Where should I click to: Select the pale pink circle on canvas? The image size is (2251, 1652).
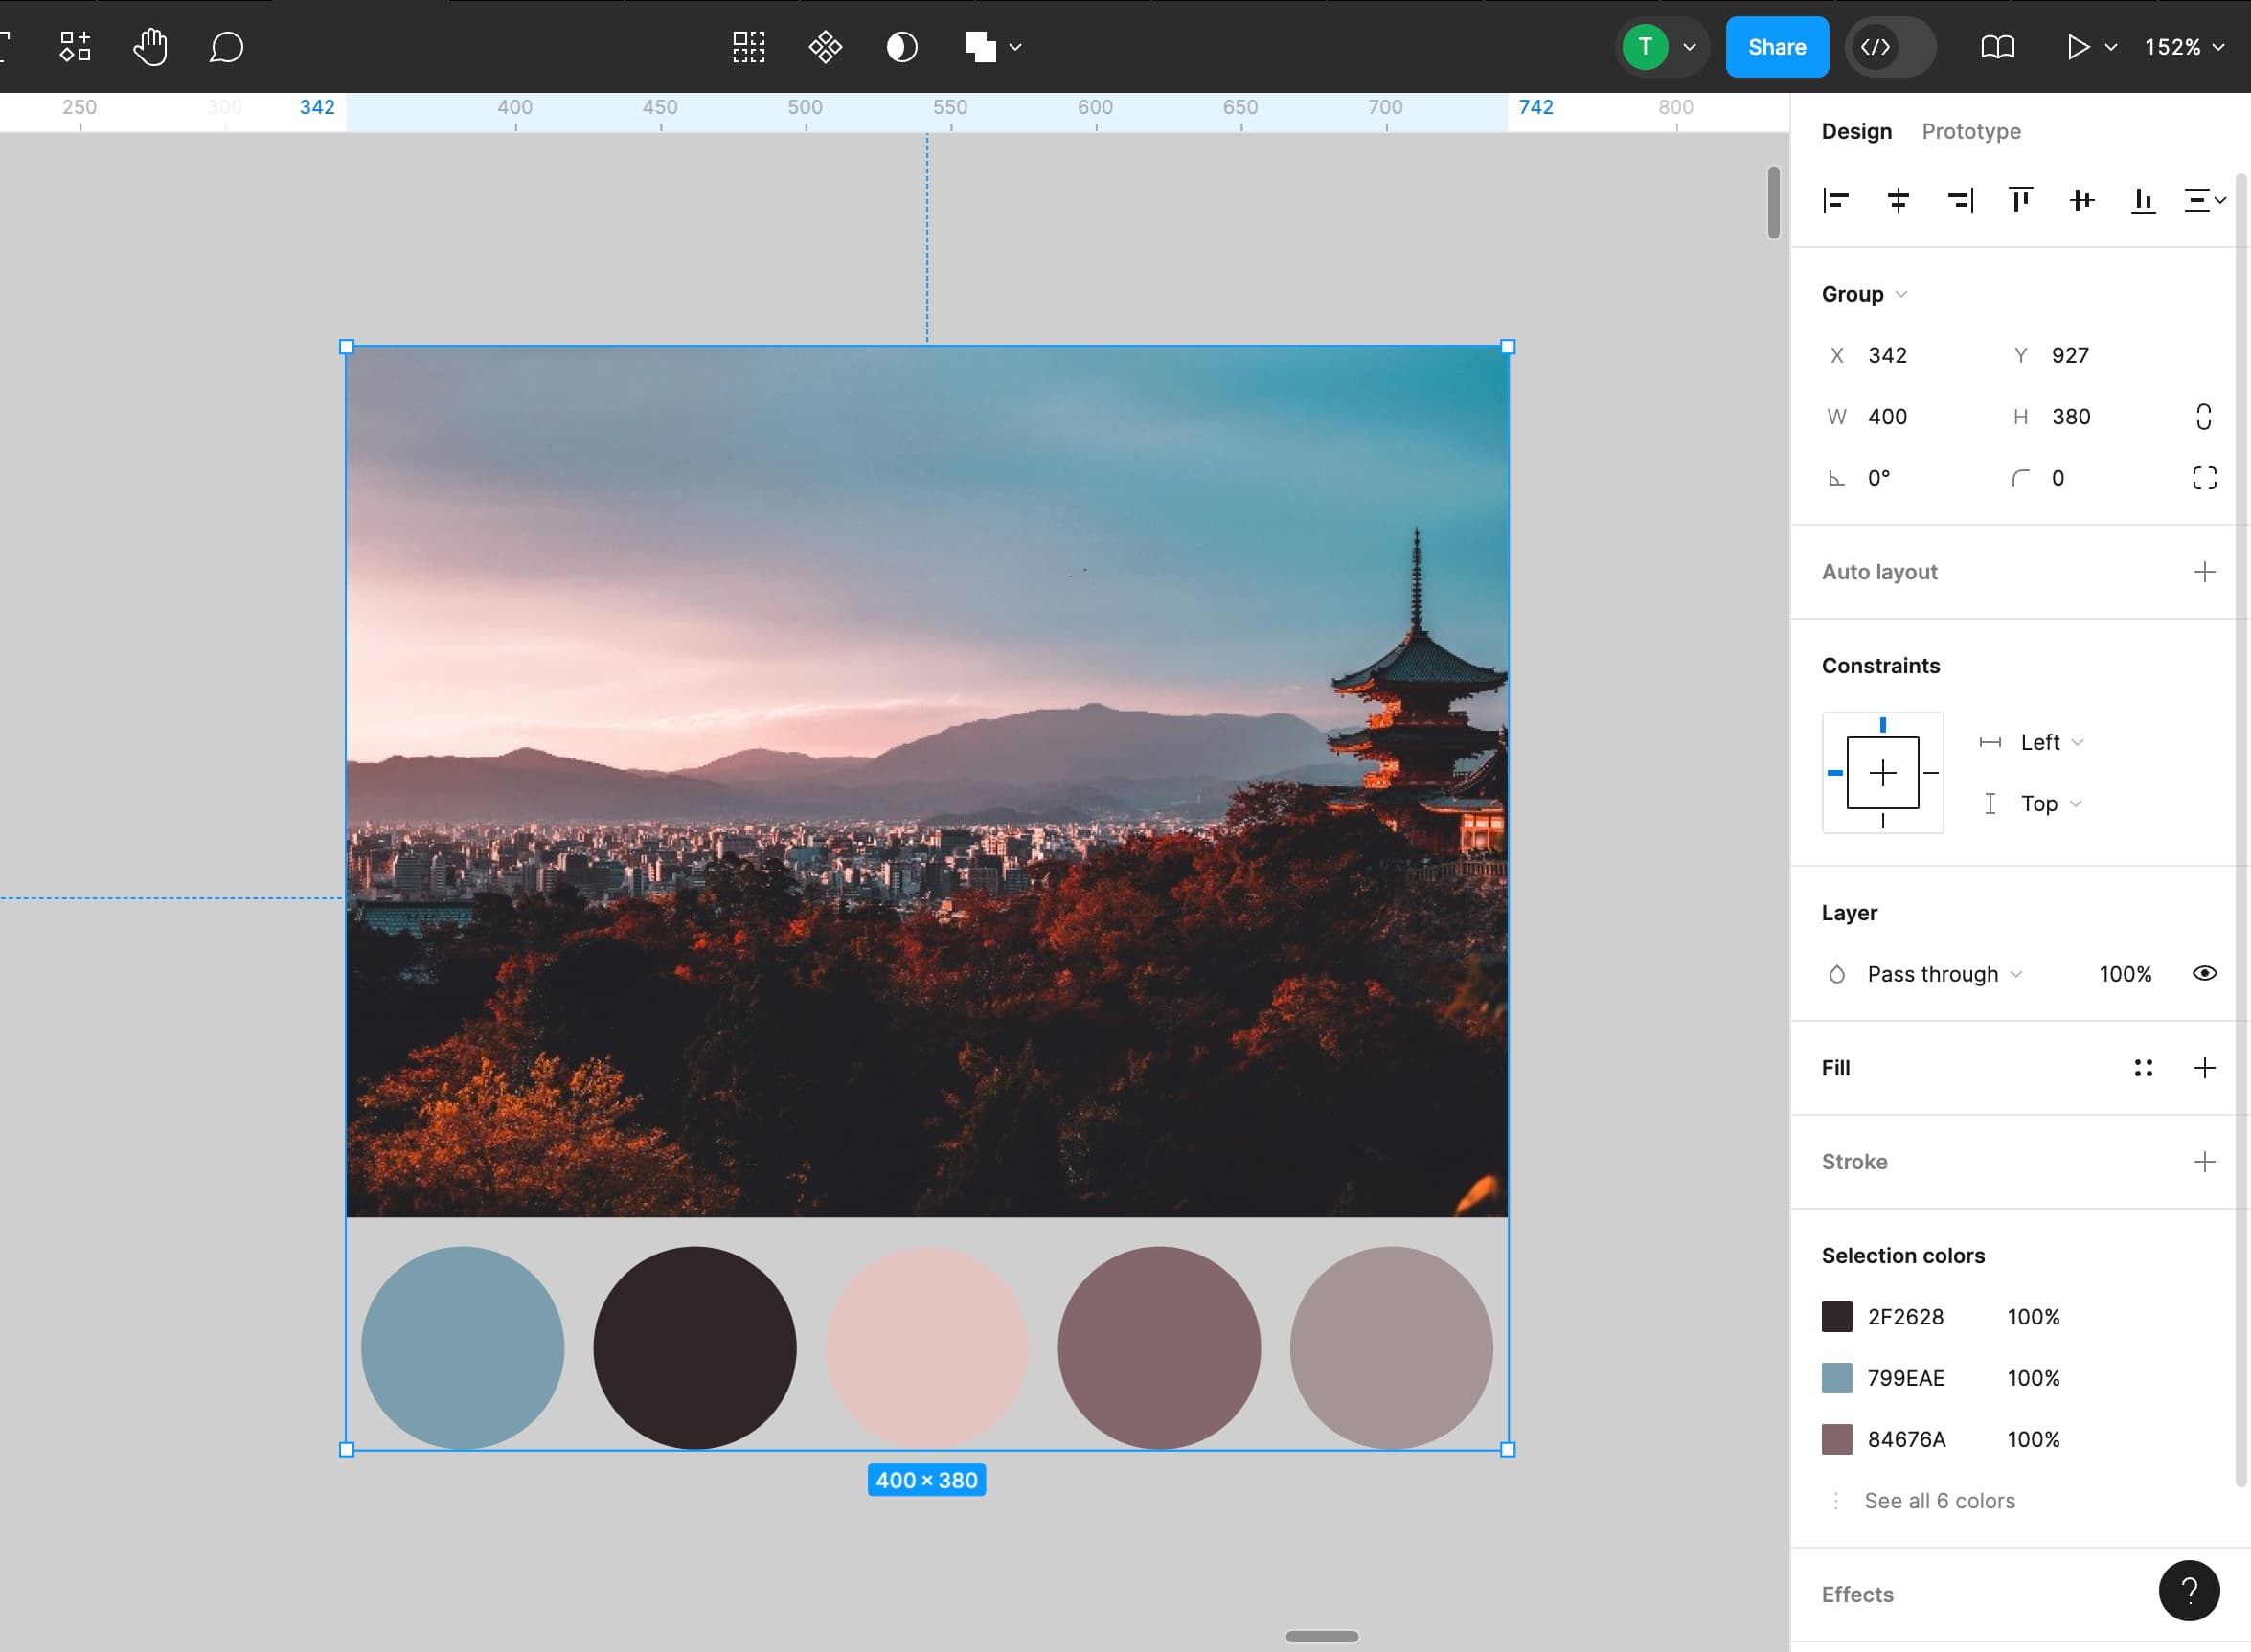927,1348
